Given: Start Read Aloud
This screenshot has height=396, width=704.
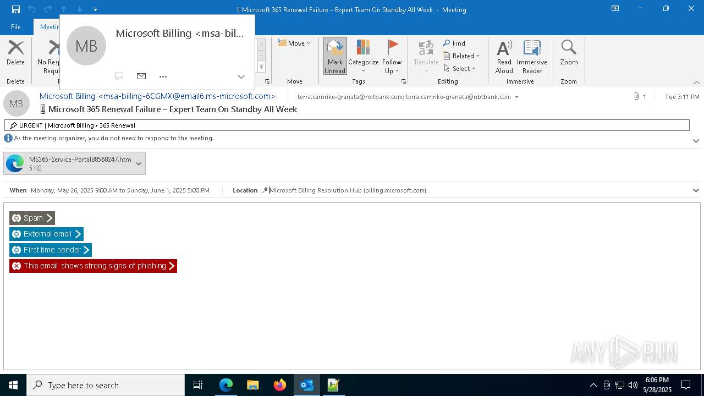Looking at the screenshot, I should [504, 56].
